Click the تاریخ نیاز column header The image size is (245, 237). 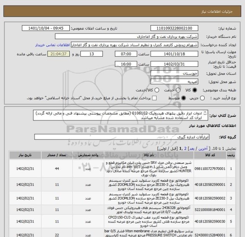coord(25,155)
